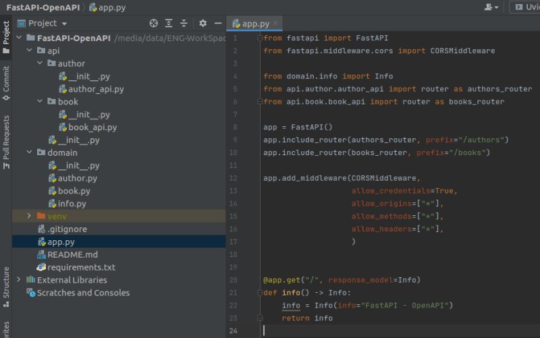Select __init__.py under author folder
The height and width of the screenshot is (338, 540).
click(84, 76)
